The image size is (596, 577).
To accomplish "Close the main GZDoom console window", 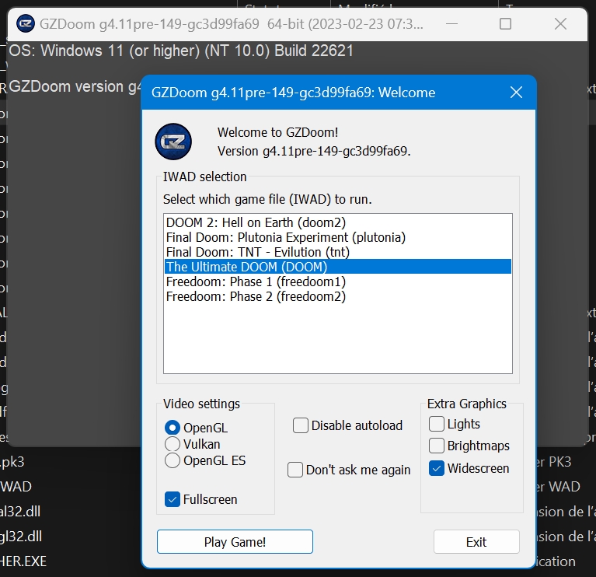I will [x=560, y=23].
